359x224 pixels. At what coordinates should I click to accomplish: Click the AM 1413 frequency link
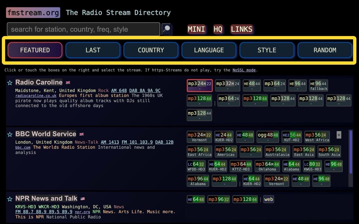point(110,142)
